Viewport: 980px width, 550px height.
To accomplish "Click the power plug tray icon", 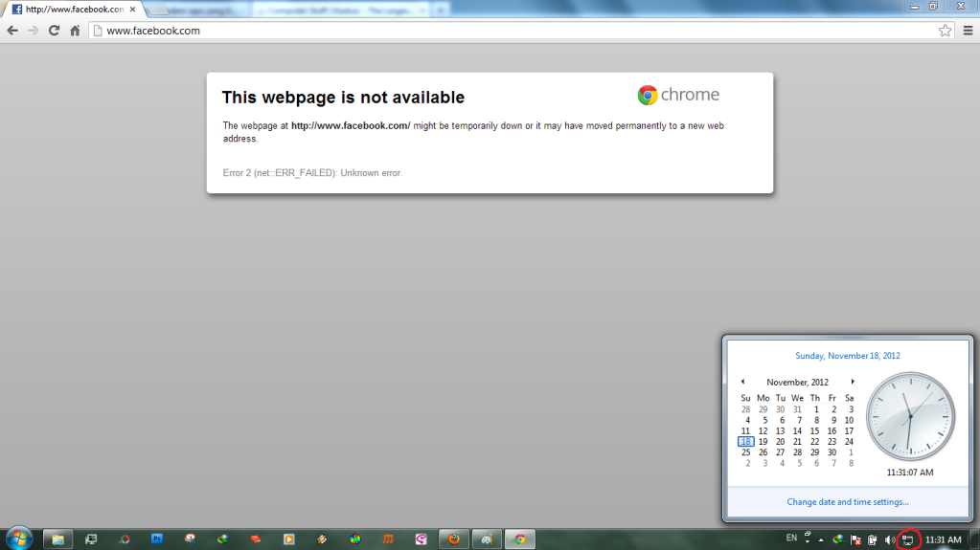I will tap(873, 540).
